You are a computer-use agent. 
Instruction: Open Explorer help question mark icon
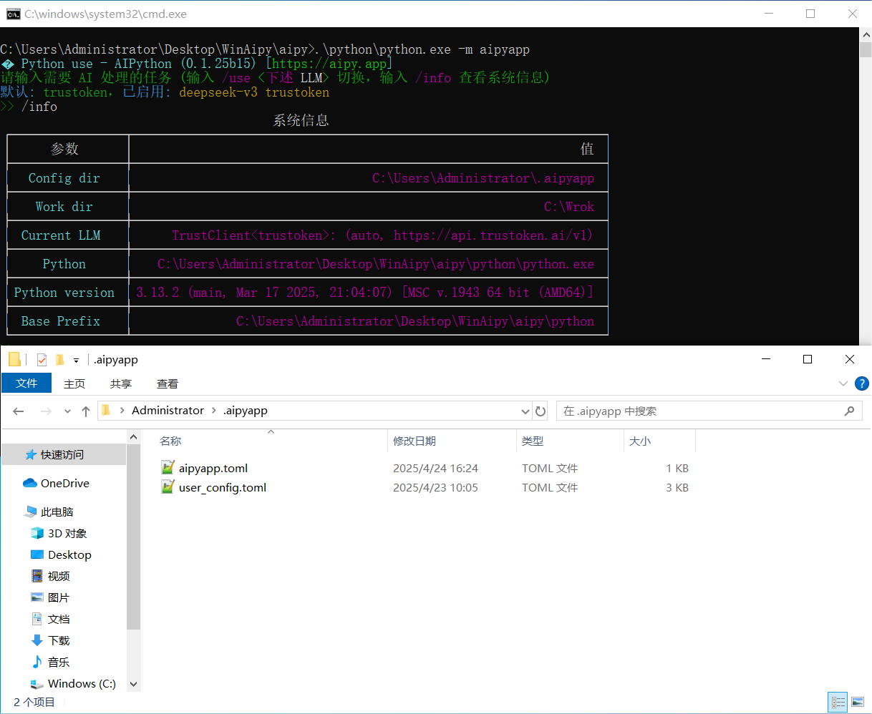[x=862, y=383]
